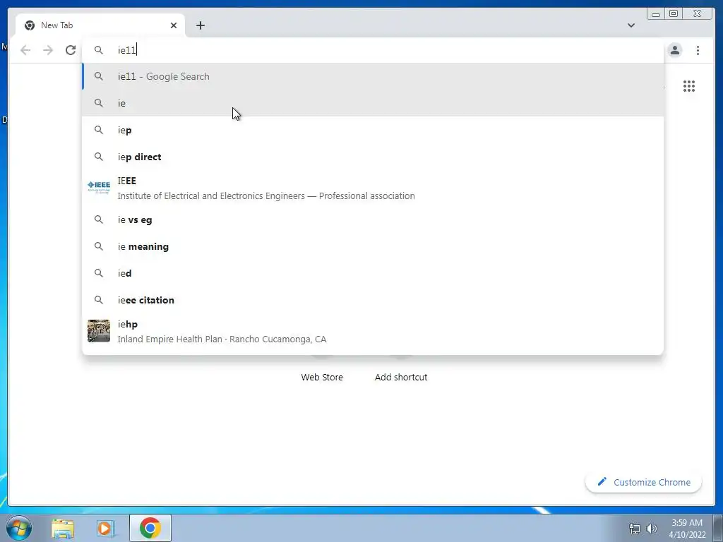Click the Chrome taskbar icon
Screen dimensions: 723x542
click(x=150, y=528)
